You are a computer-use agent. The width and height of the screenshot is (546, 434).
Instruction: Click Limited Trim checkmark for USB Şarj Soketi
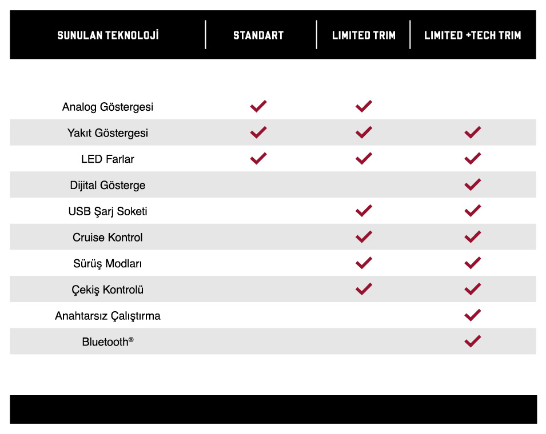tap(364, 211)
